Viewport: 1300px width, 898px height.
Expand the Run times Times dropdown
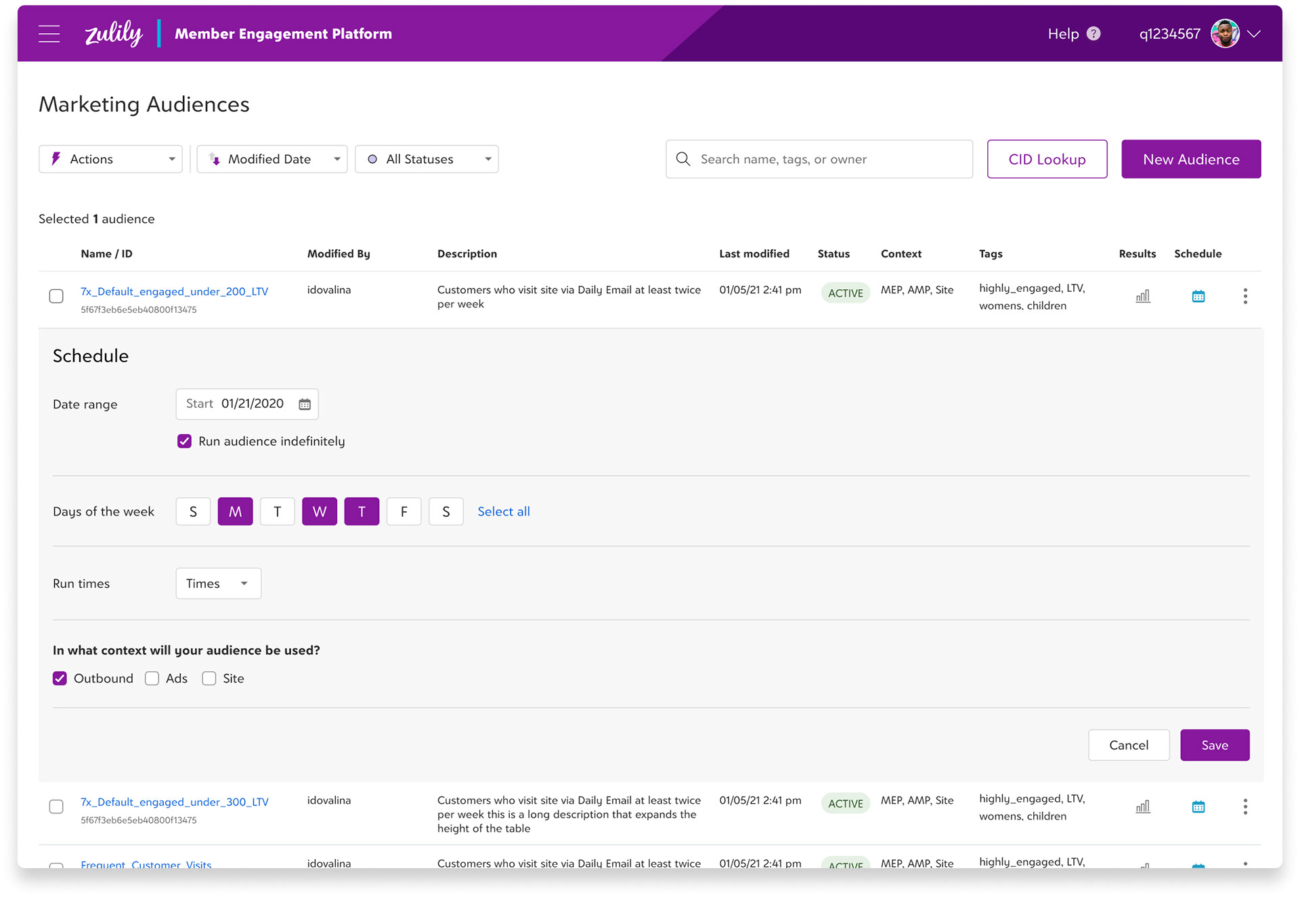[218, 584]
